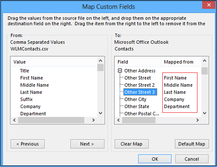Viewport: 217px width, 167px height.
Task: Click the vertical scrollbar thumb of the Value list
Action: point(100,68)
